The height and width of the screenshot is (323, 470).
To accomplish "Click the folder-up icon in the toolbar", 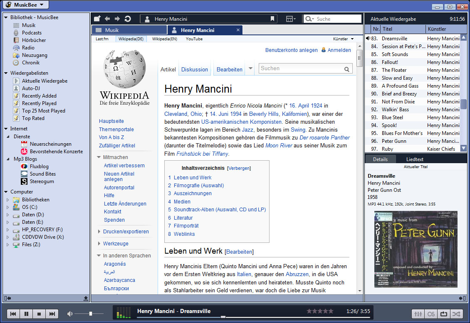I will pos(97,19).
